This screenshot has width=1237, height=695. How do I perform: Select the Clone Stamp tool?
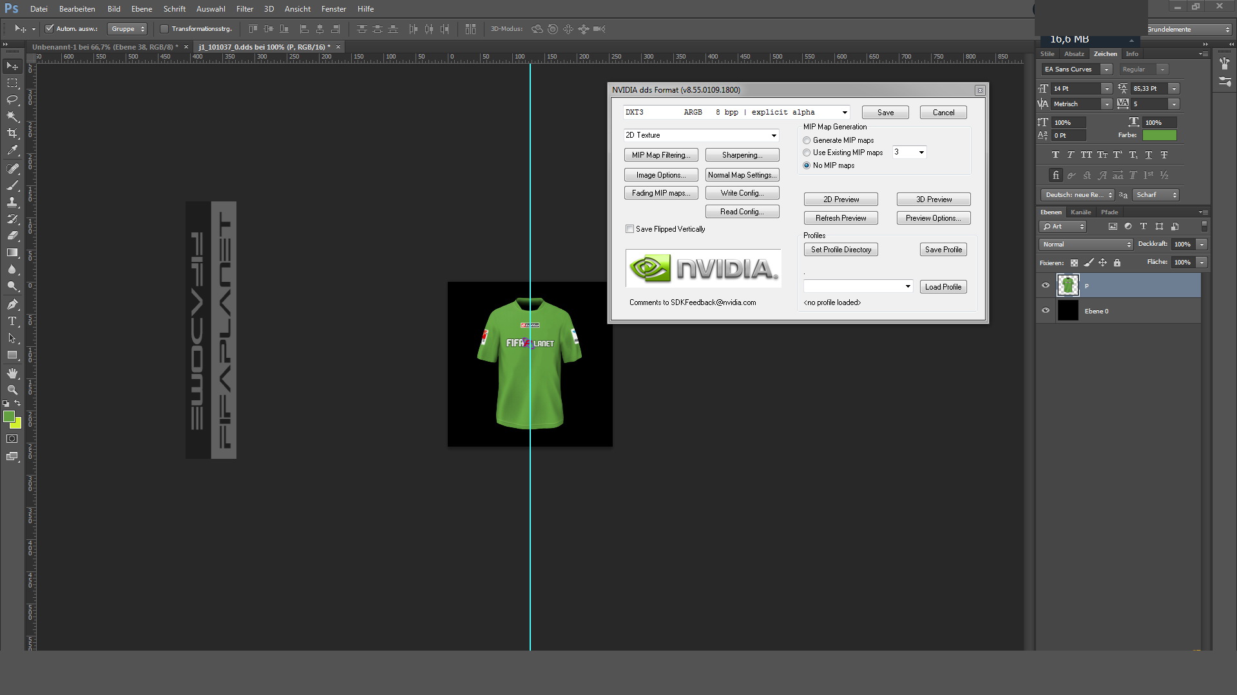tap(12, 202)
